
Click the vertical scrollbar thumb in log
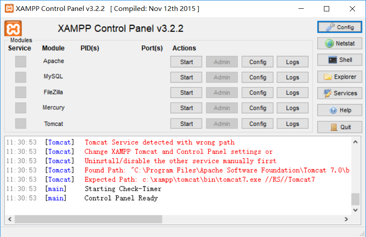pos(355,199)
